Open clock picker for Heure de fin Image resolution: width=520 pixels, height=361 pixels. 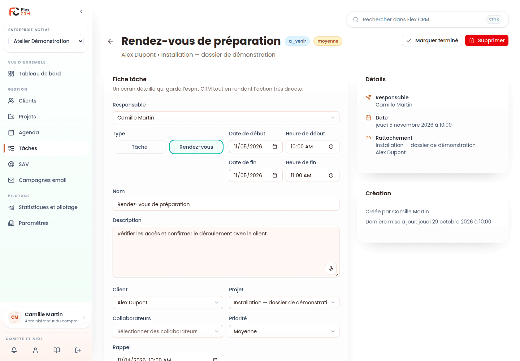331,175
